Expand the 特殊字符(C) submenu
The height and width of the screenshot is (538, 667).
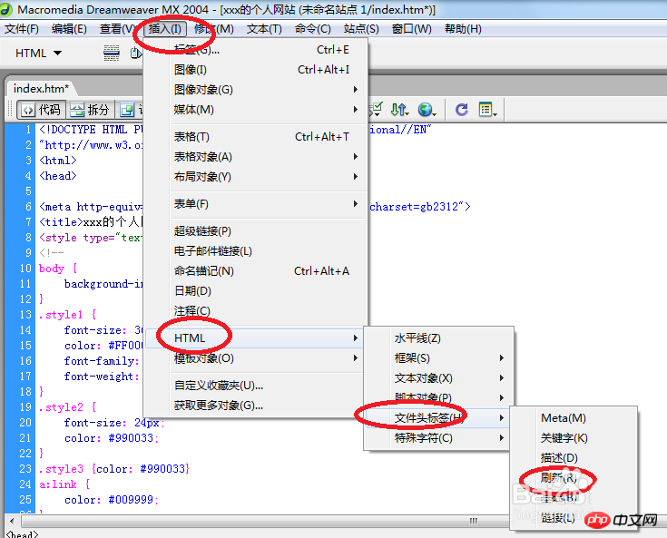coord(438,438)
